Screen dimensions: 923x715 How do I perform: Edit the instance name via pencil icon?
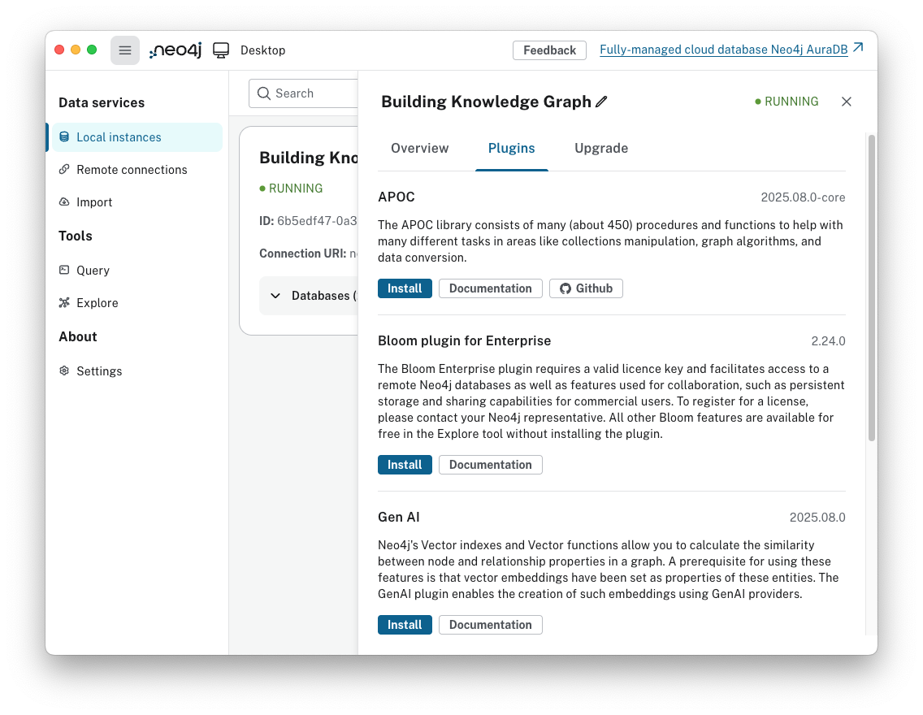click(601, 102)
